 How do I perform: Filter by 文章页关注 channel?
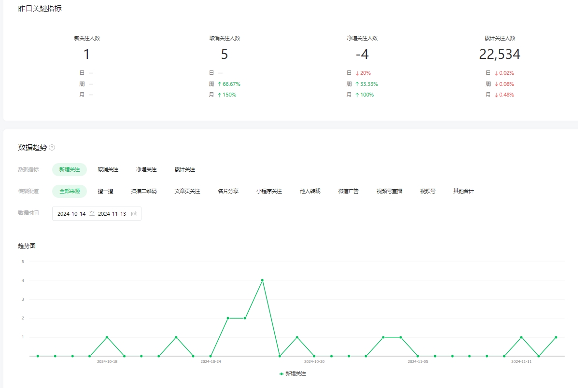tap(187, 191)
